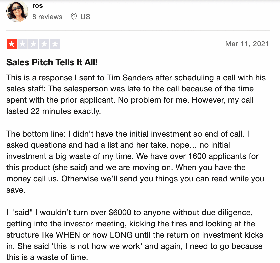Click the third gray rating star
Image resolution: width=280 pixels, height=263 pixels.
coord(33,44)
